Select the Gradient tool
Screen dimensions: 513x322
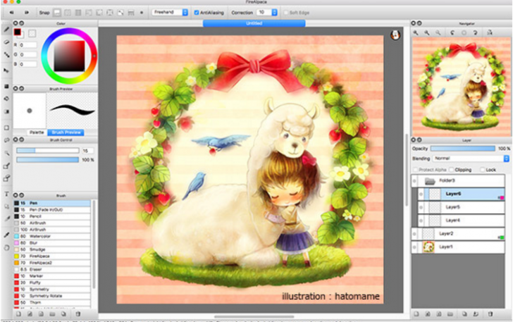click(x=6, y=111)
